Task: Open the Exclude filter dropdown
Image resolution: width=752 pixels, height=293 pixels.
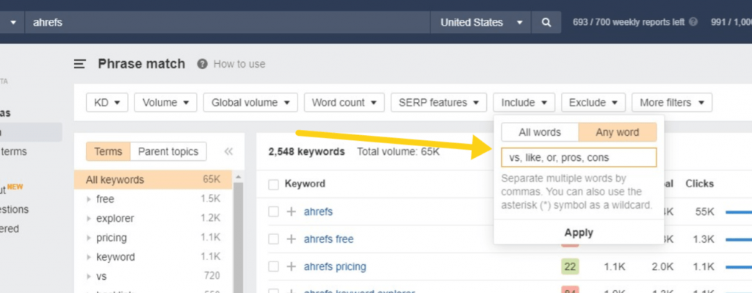Action: 593,103
